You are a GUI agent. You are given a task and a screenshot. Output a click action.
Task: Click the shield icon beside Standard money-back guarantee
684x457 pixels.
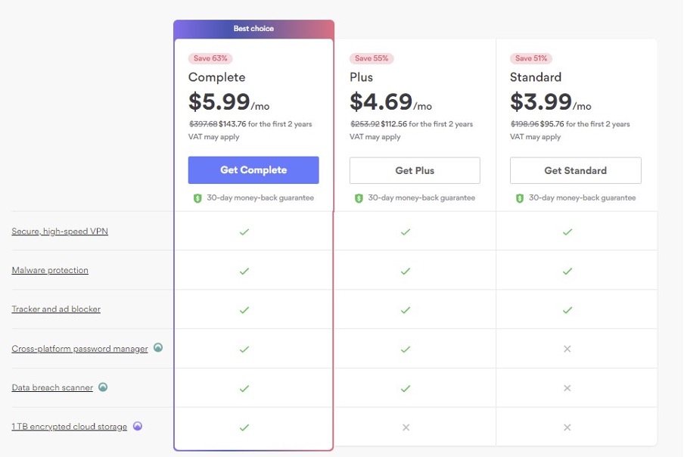(x=521, y=197)
